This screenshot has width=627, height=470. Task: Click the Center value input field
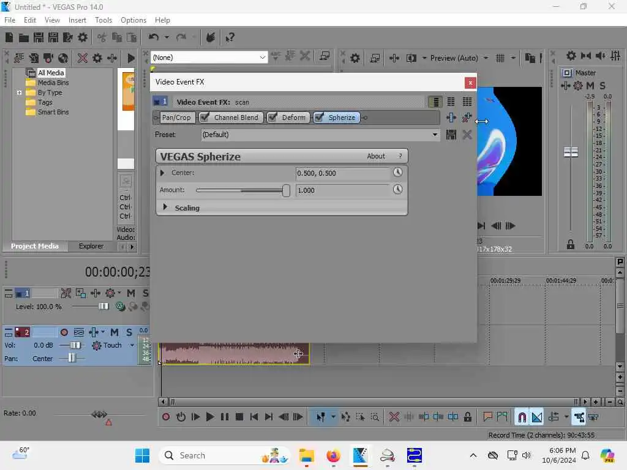tap(343, 173)
